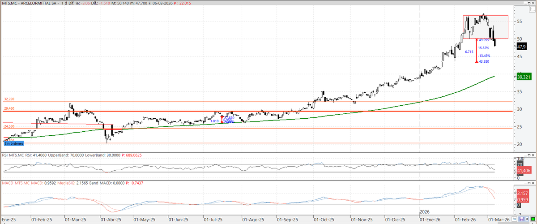Image resolution: width=537 pixels, height=224 pixels.
Task: Click the green 39,321 moving average tag
Action: click(524, 77)
